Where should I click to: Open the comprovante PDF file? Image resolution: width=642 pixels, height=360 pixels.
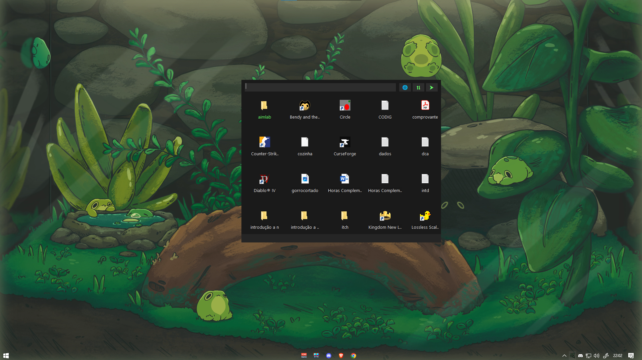pyautogui.click(x=425, y=110)
